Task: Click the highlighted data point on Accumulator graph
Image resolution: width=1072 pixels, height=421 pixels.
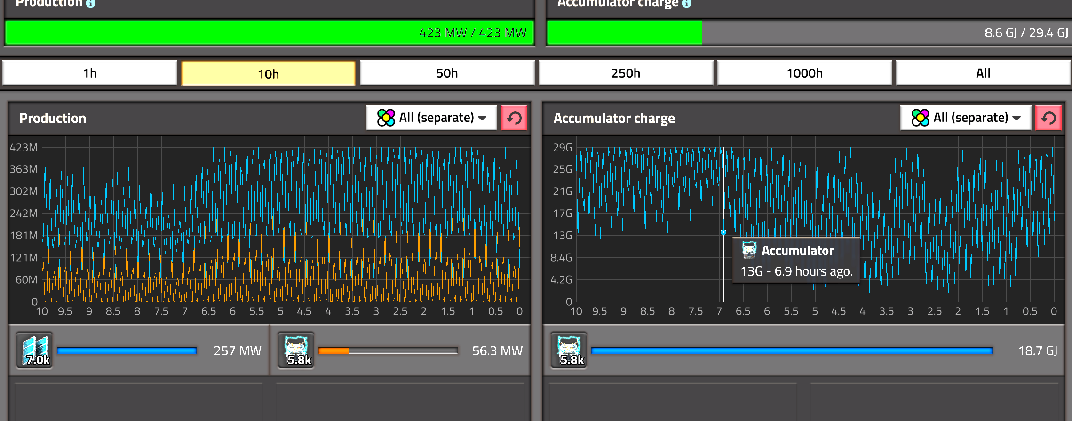Action: tap(723, 232)
